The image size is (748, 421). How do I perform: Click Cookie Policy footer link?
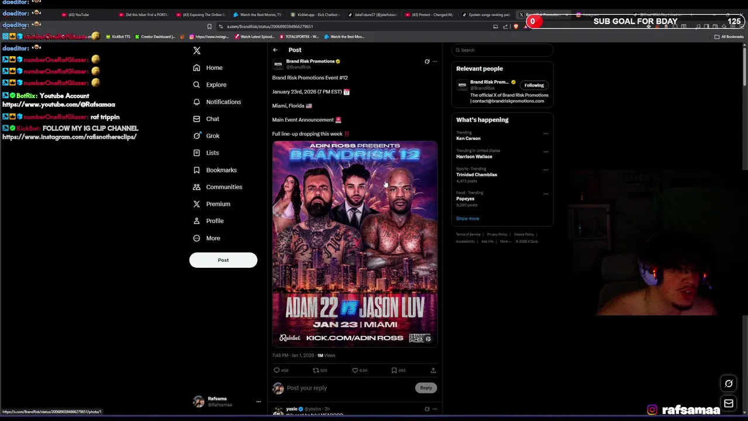[524, 234]
